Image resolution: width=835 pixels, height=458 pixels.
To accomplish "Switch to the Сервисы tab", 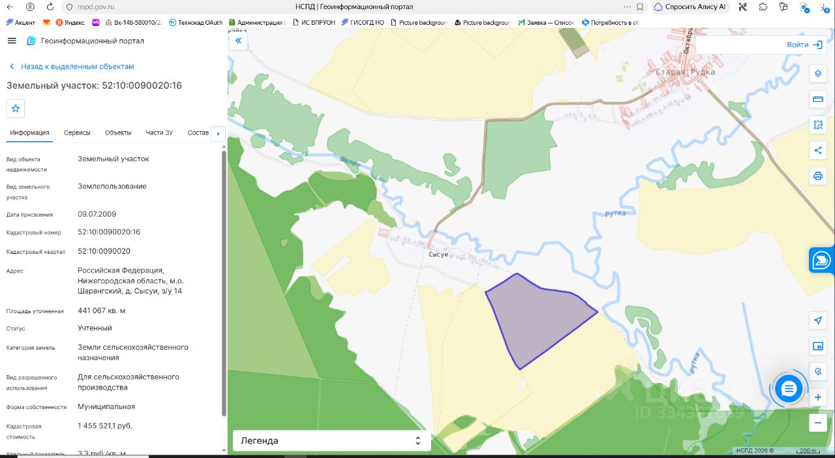I will click(77, 132).
